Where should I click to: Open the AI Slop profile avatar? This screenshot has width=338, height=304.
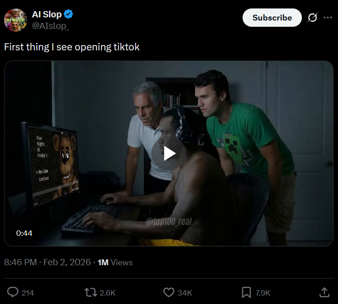tap(16, 20)
